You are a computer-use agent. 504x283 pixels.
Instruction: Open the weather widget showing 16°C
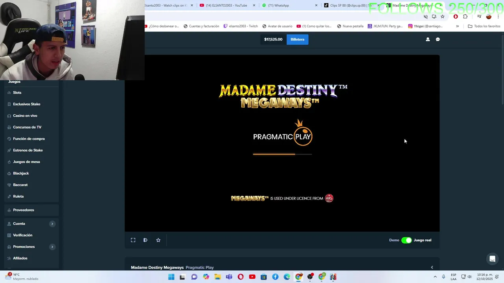(22, 277)
